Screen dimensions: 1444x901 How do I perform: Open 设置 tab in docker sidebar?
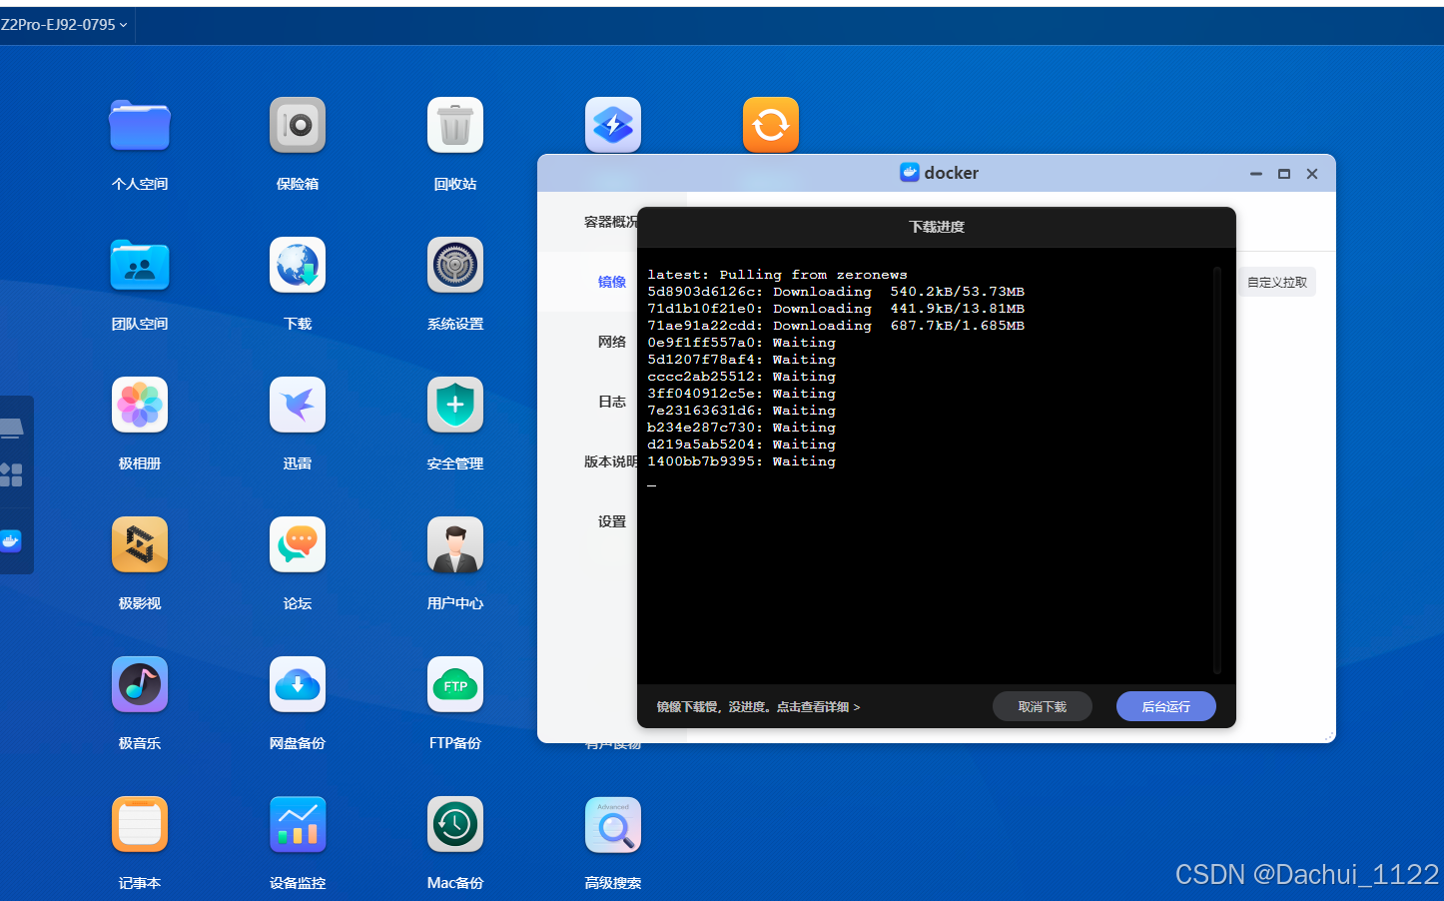[612, 521]
